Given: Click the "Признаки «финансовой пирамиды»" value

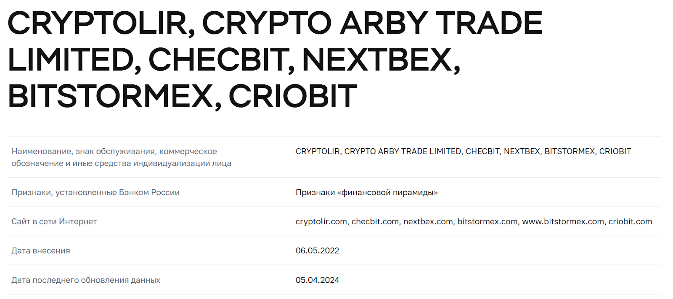Looking at the screenshot, I should [x=366, y=192].
